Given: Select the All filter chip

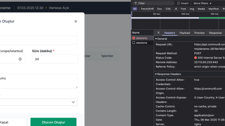Looking at the screenshot, I should coord(135,9).
